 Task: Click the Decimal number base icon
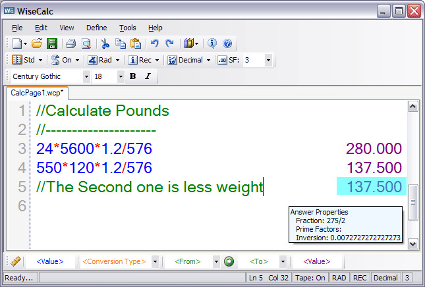172,60
